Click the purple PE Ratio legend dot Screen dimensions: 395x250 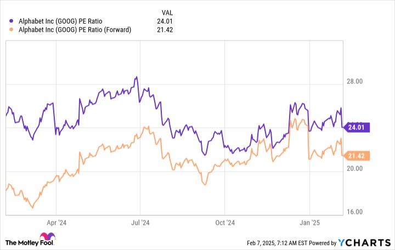coord(11,21)
